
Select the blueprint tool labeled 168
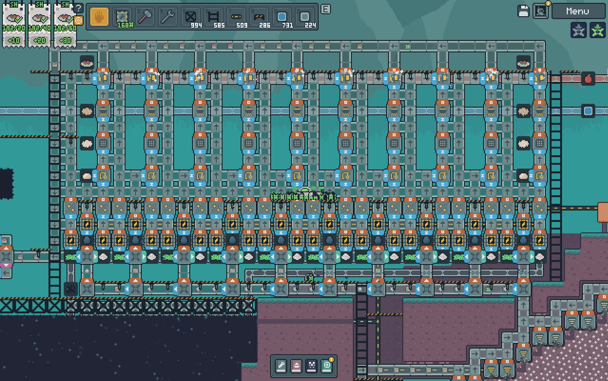(x=122, y=17)
